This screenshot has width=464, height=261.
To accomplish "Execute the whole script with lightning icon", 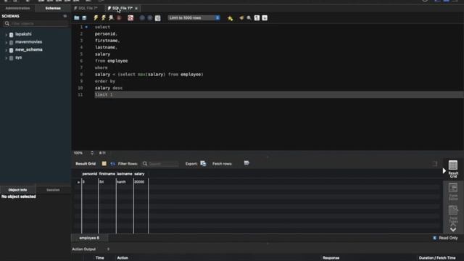I will pos(96,18).
